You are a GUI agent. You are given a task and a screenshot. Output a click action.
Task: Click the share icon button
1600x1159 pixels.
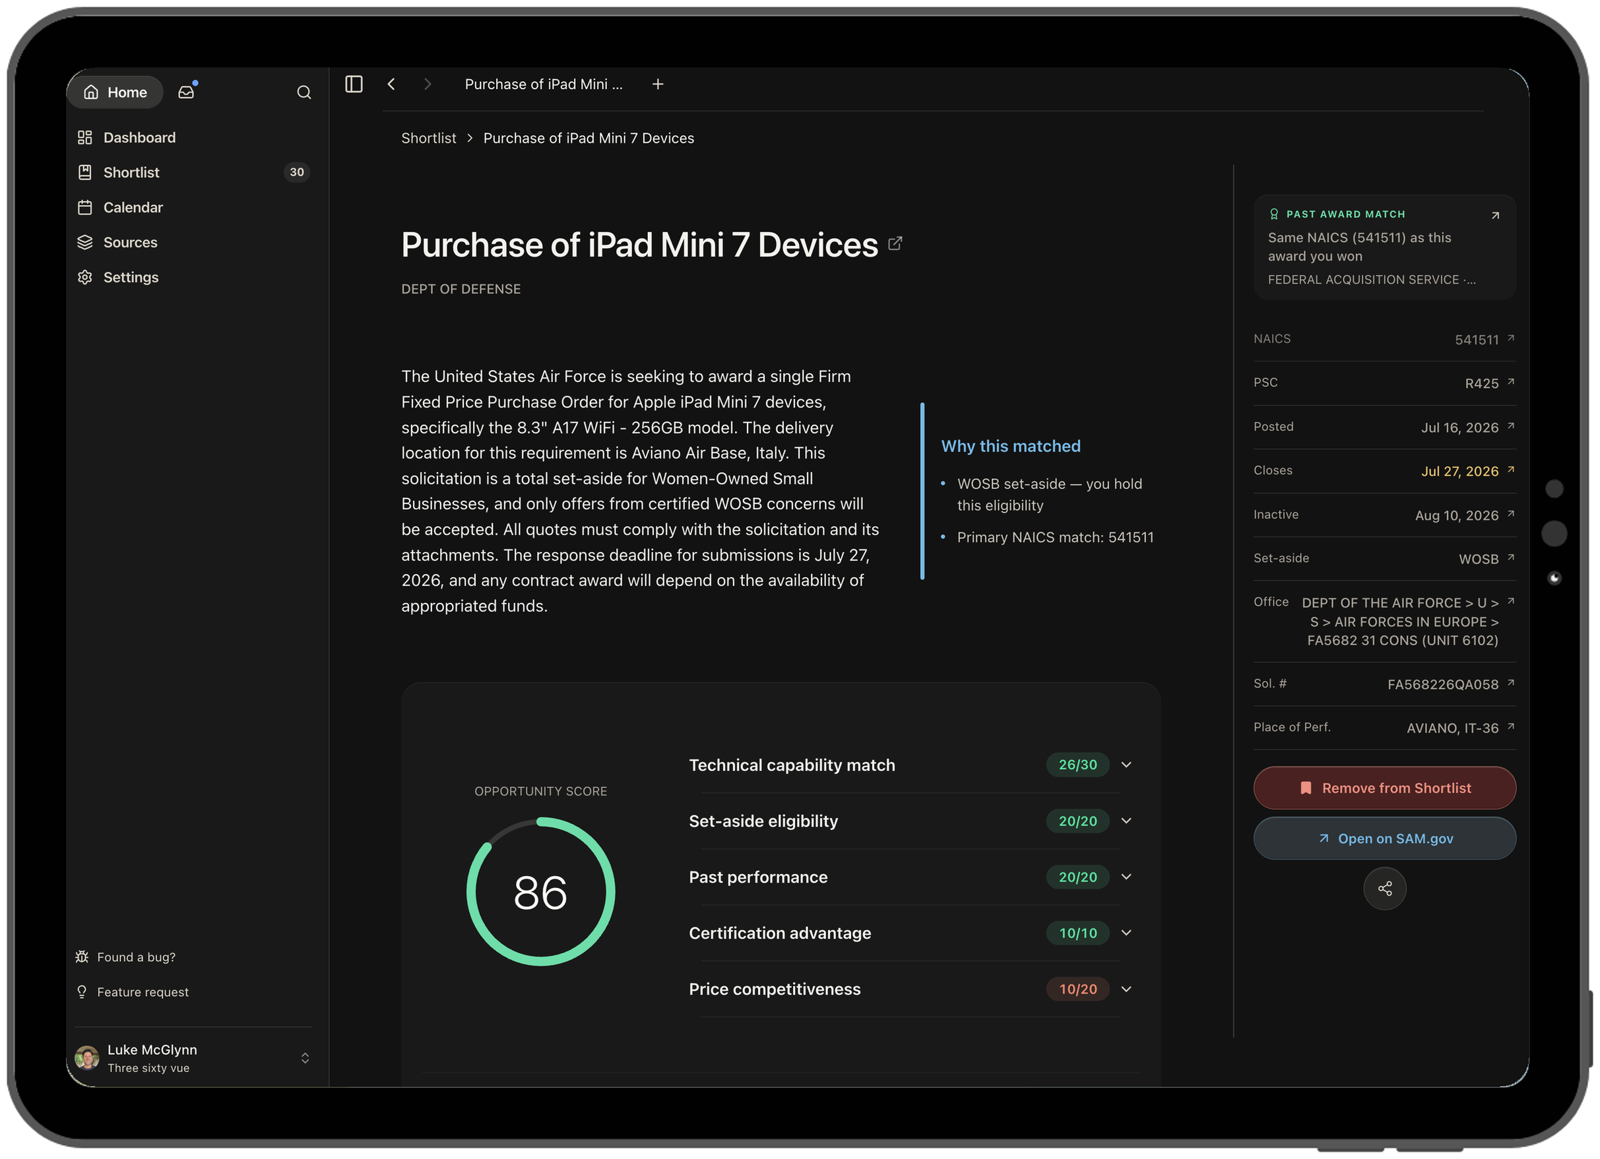pyautogui.click(x=1385, y=888)
